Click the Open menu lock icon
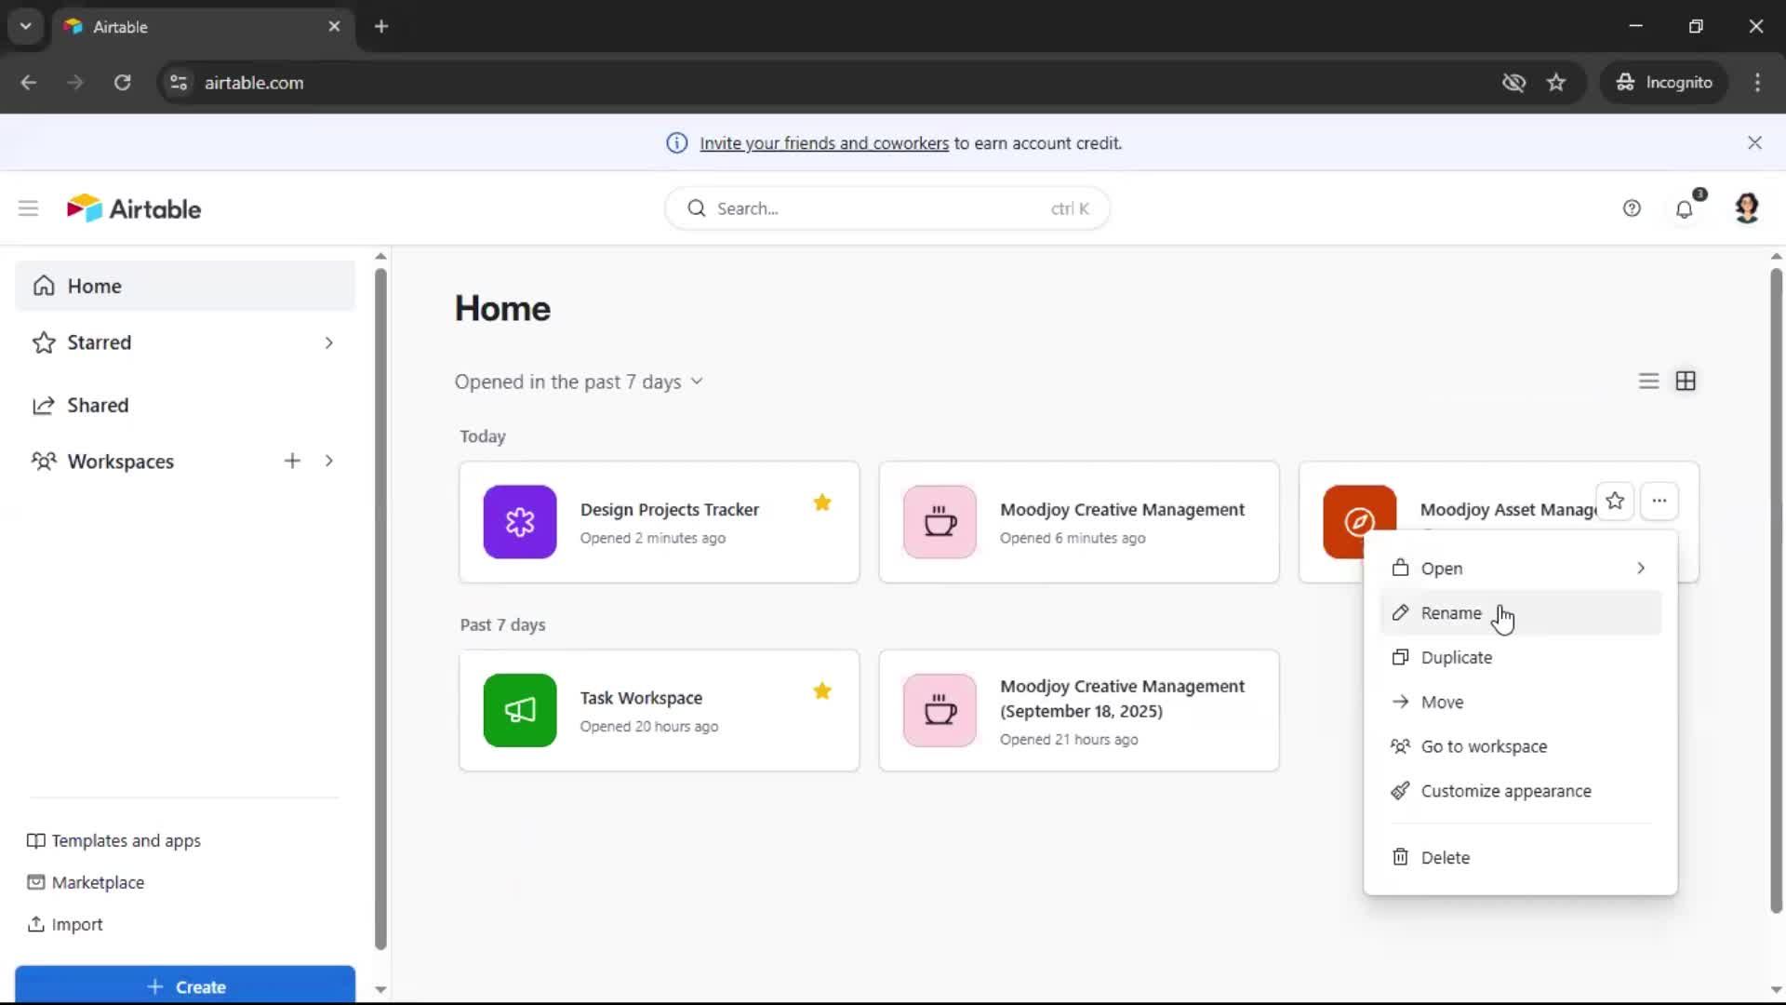The height and width of the screenshot is (1005, 1786). tap(1400, 568)
